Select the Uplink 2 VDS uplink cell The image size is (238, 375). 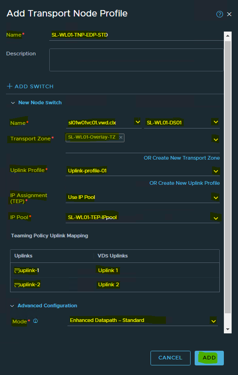(109, 284)
